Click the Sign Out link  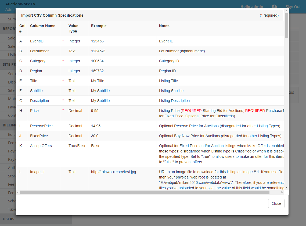pos(293,7)
